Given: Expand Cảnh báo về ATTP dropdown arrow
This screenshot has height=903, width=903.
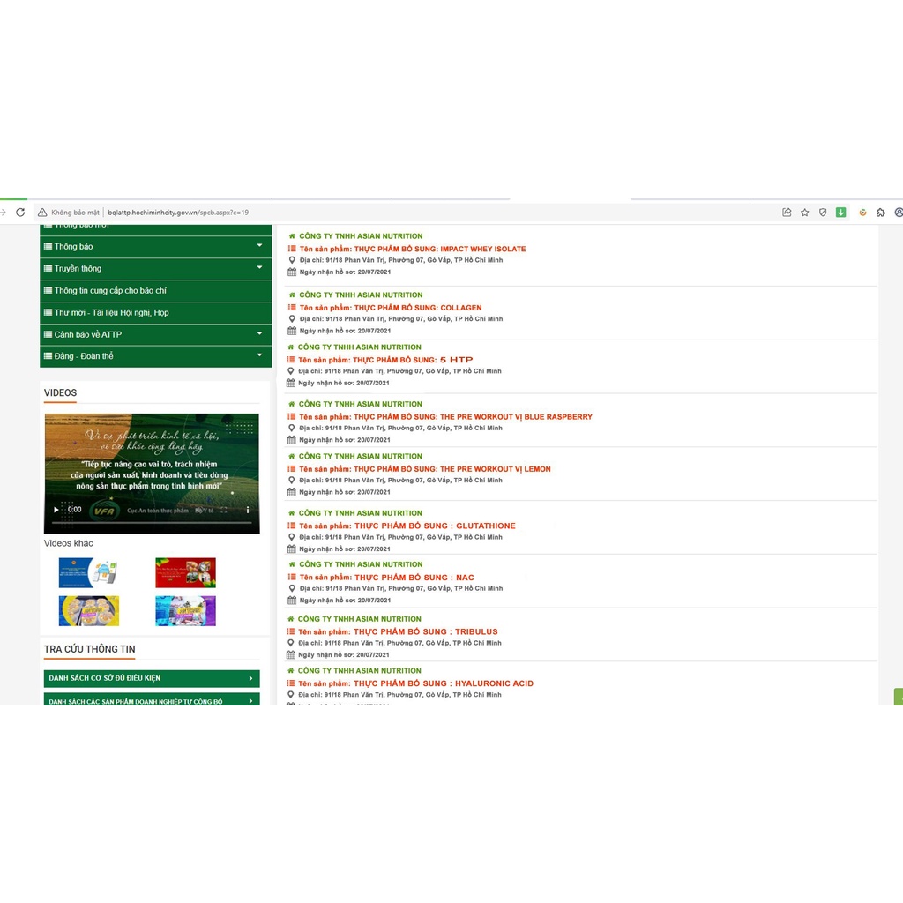Looking at the screenshot, I should pyautogui.click(x=260, y=334).
